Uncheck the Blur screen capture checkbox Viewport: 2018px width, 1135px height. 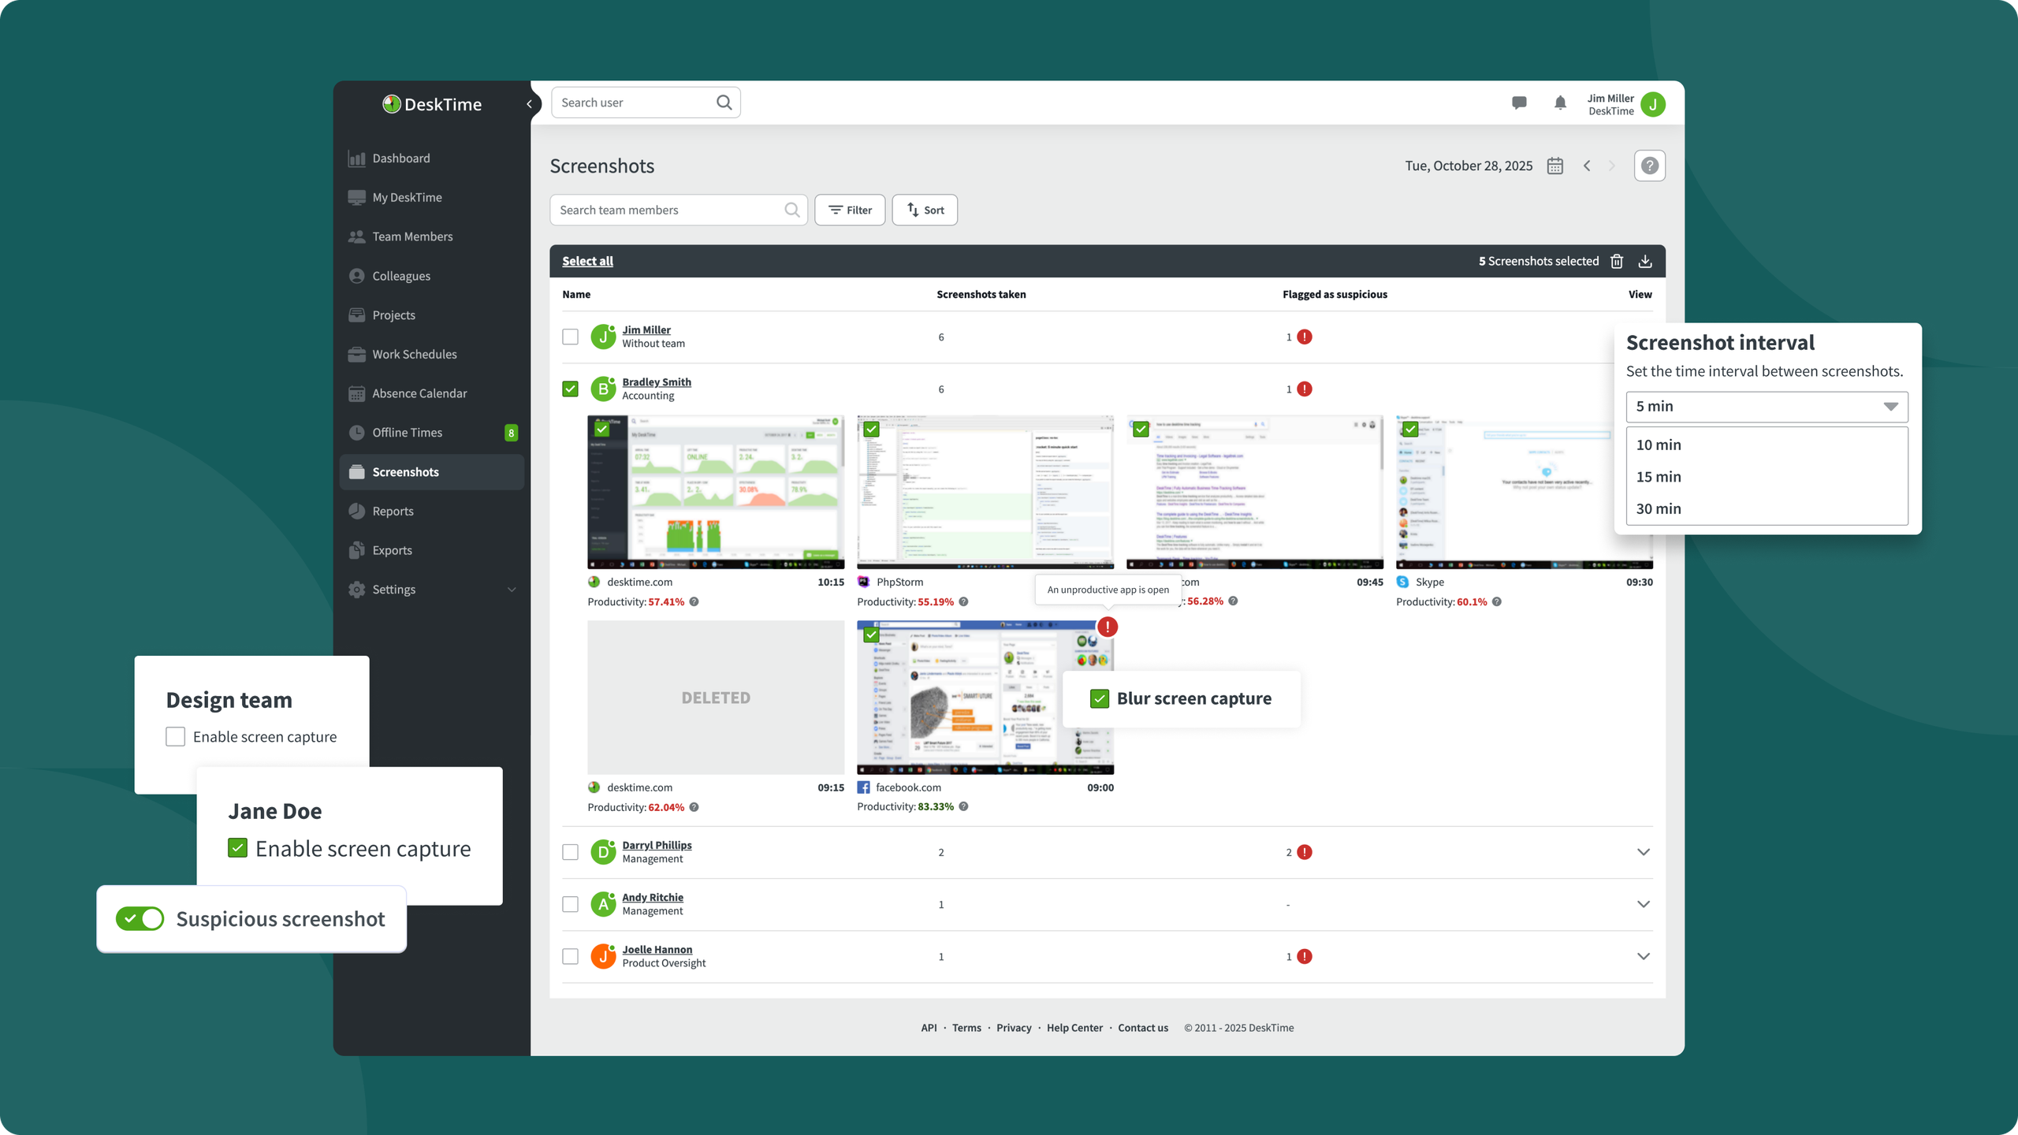[x=1100, y=698]
